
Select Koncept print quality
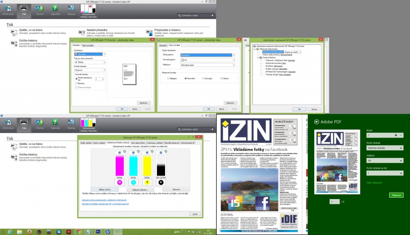203,79
